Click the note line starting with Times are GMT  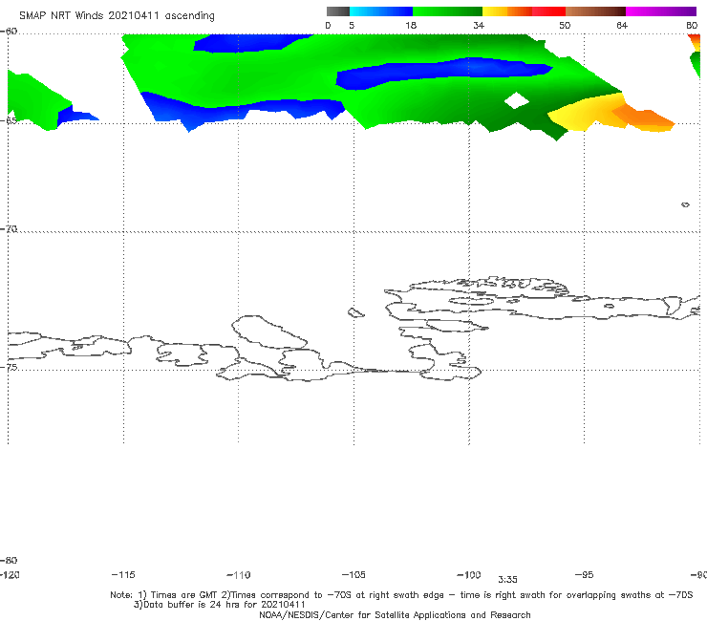[401, 595]
